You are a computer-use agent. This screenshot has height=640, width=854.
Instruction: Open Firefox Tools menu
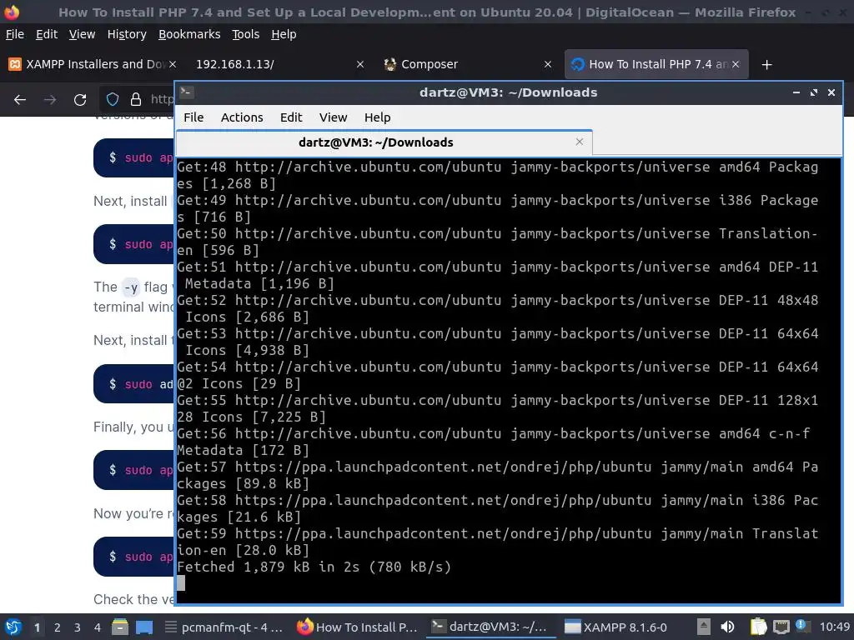(x=246, y=34)
